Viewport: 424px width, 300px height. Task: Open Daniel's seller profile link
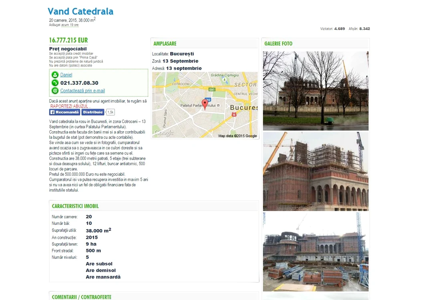66,75
